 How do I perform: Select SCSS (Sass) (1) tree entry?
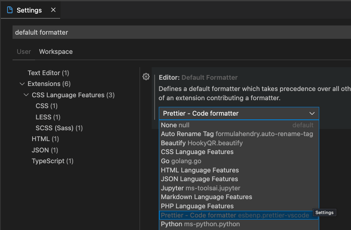tap(59, 128)
